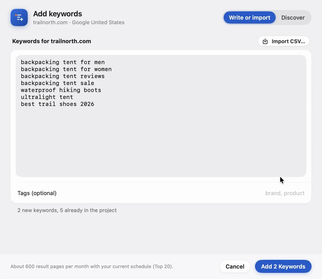Image resolution: width=322 pixels, height=279 pixels.
Task: Click the 'trailnorth.com · Google United States' subtitle
Action: click(x=79, y=22)
